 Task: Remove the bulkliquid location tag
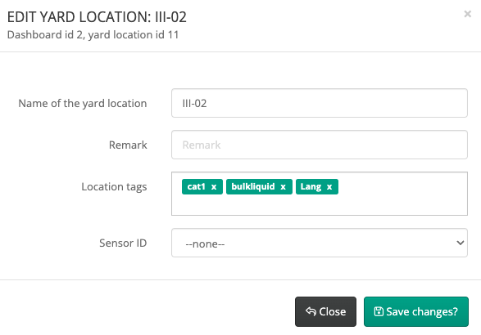click(x=284, y=186)
